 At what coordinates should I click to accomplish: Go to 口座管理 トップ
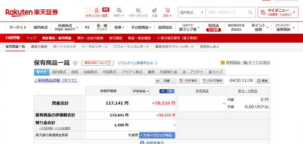(x=31, y=38)
